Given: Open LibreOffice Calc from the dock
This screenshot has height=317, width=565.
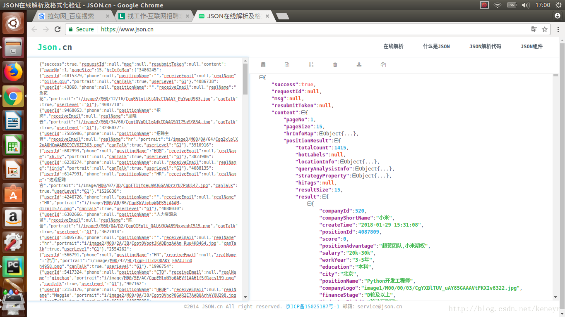Looking at the screenshot, I should 14,145.
